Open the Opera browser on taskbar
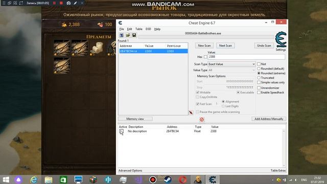The image size is (327, 184). coord(183,179)
